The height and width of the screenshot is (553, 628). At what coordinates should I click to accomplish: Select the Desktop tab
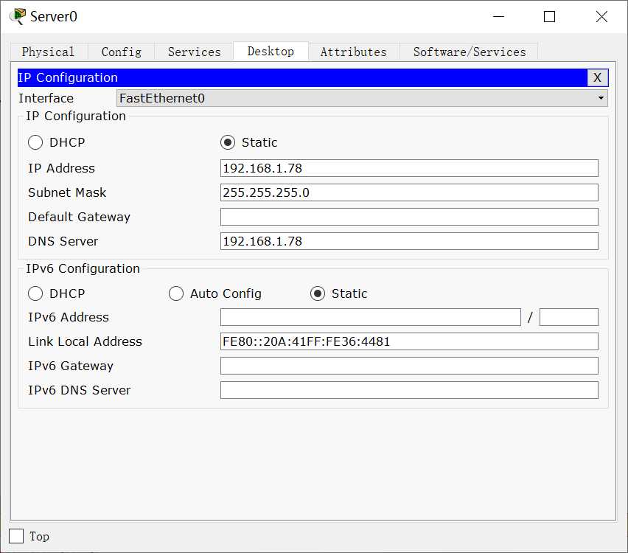pyautogui.click(x=271, y=52)
